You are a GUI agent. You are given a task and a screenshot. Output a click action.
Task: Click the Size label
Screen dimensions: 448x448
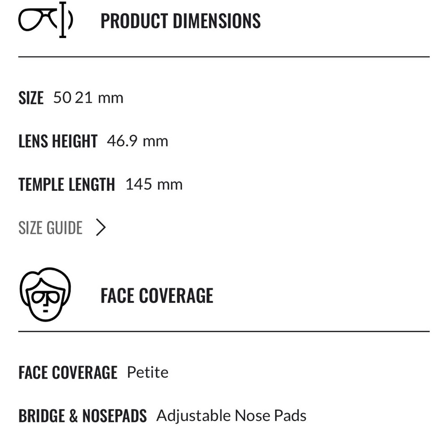[x=31, y=98]
